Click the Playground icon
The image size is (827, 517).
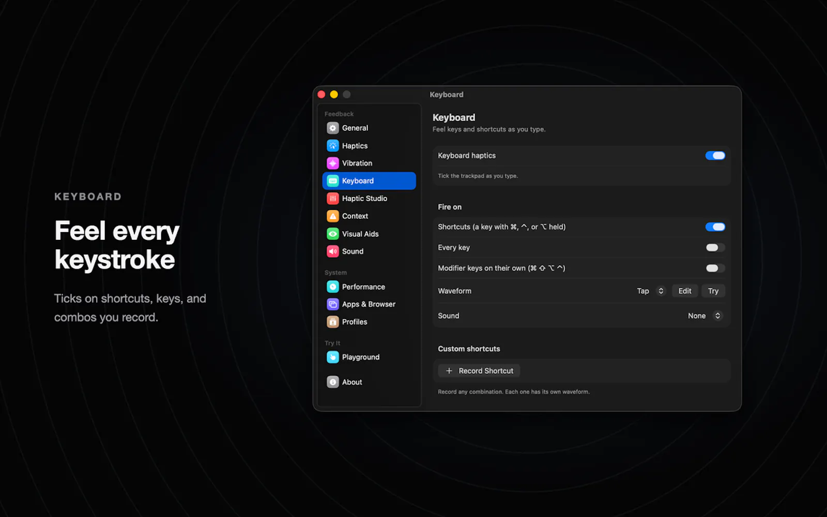coord(333,357)
